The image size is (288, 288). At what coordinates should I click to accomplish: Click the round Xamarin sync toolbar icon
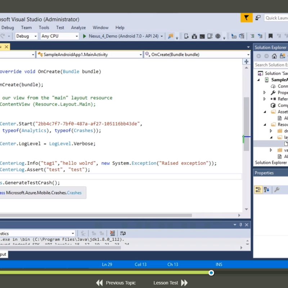[x=218, y=36]
